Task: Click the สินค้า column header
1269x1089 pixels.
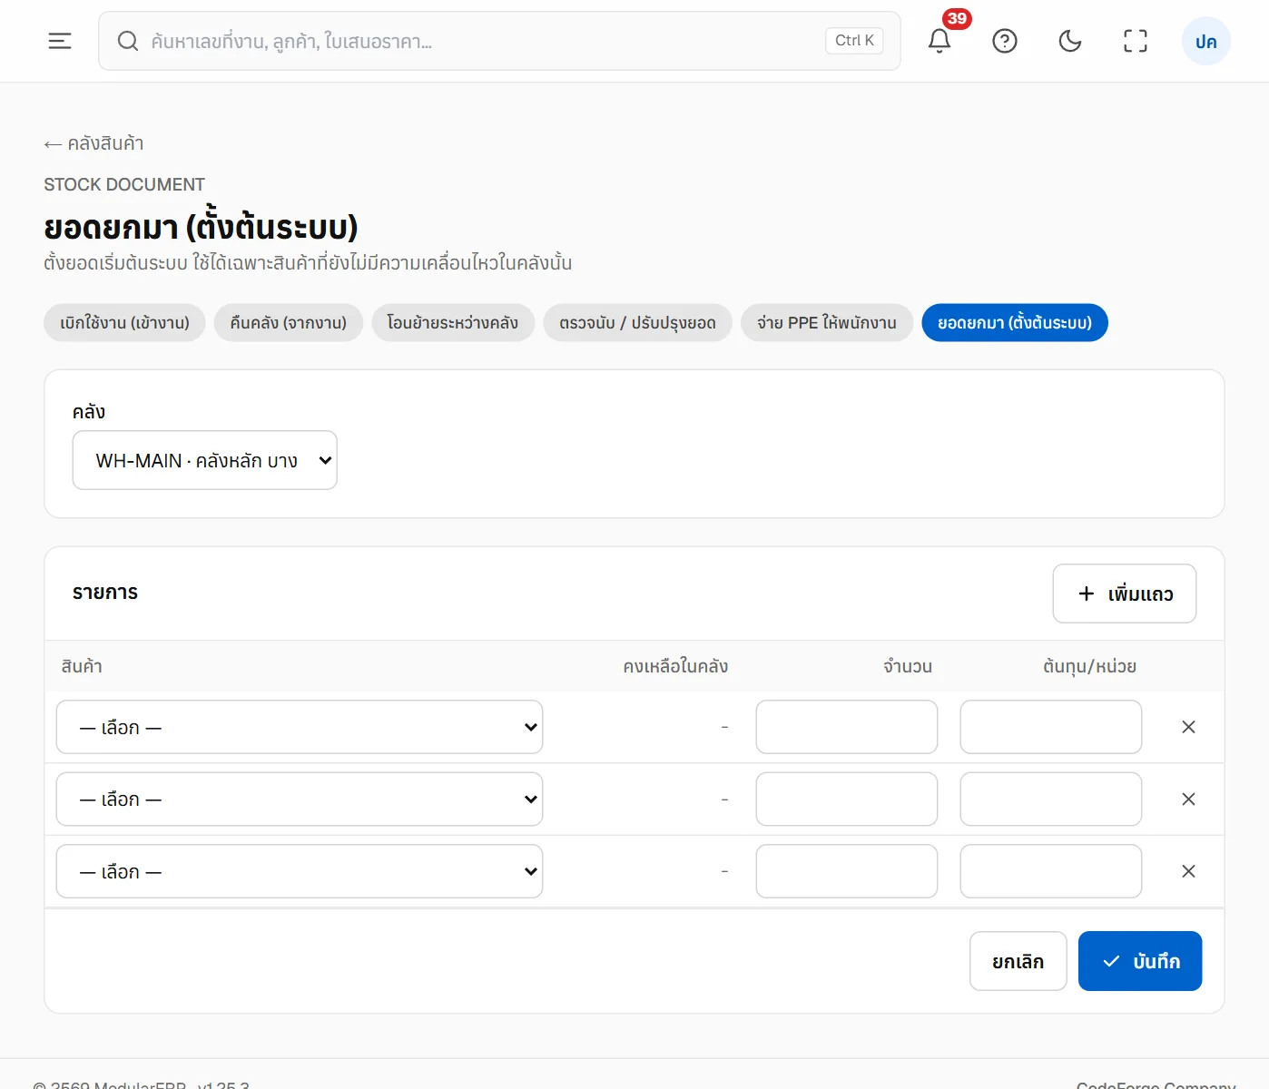Action: pos(82,666)
